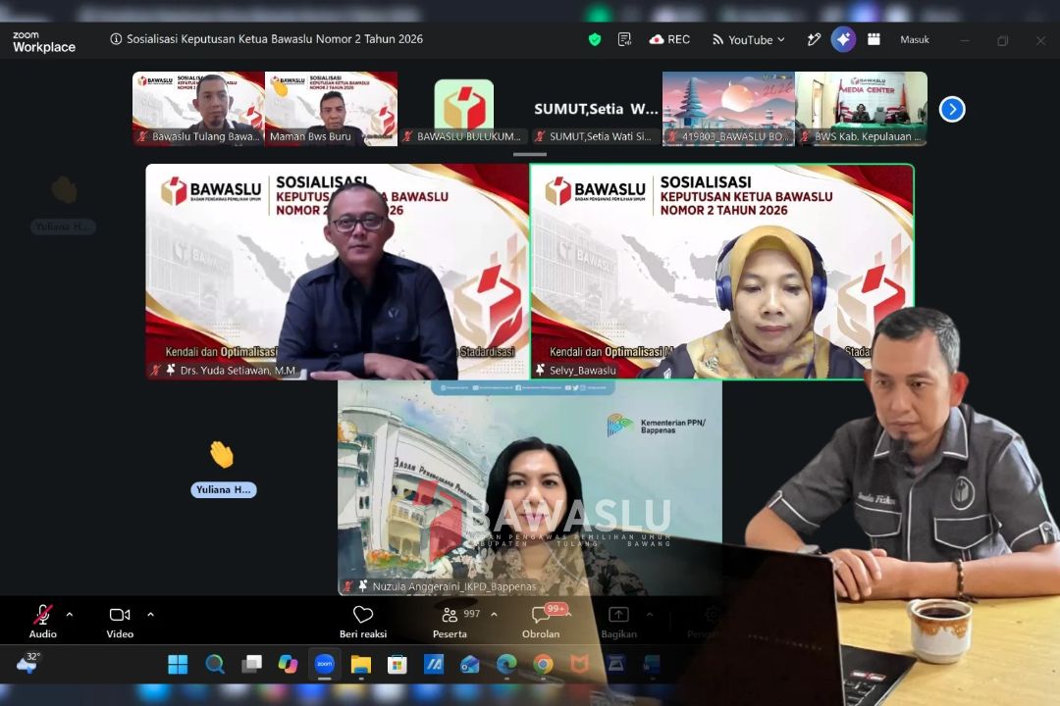Click the green encryption shield icon
The height and width of the screenshot is (706, 1060).
click(595, 40)
